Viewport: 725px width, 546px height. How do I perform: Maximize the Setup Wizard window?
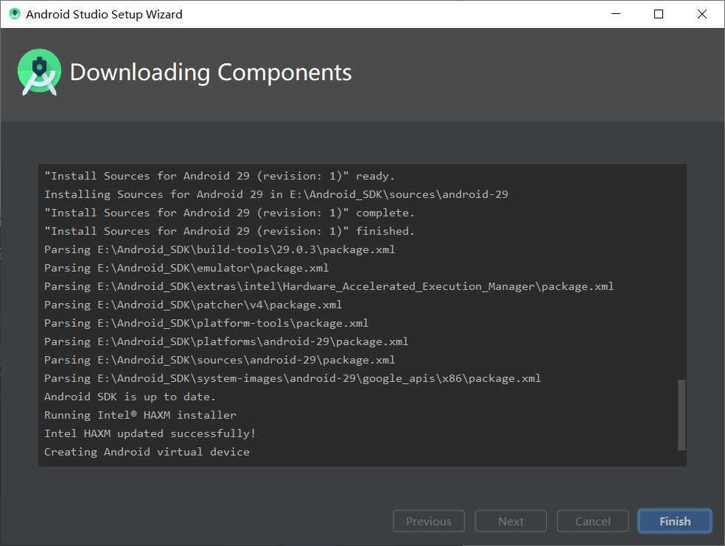[659, 14]
